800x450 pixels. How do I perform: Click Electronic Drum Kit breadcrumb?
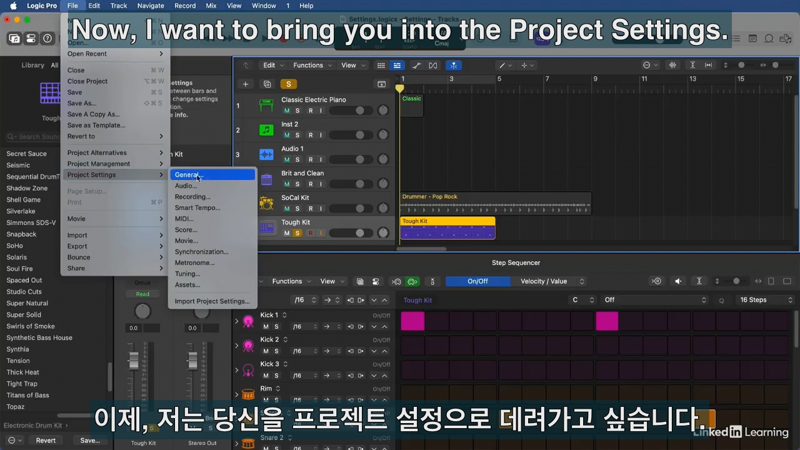click(x=32, y=426)
